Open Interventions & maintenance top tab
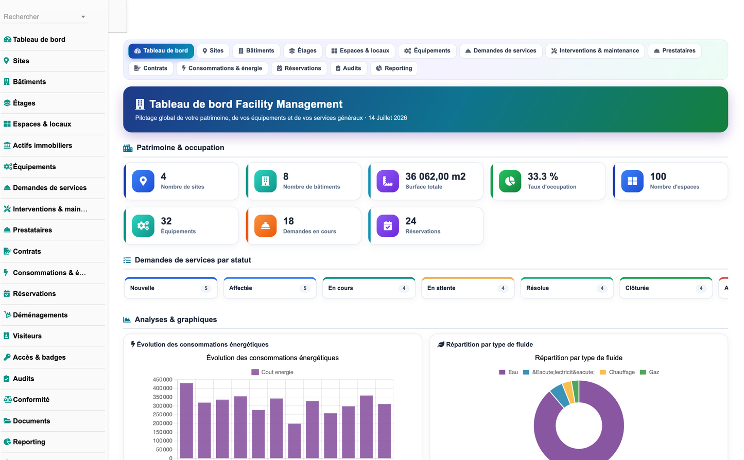Screen dimensions: 744x460 pos(595,51)
